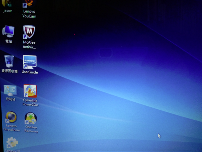Click the "jason" label text
The image size is (202, 152).
[8, 11]
